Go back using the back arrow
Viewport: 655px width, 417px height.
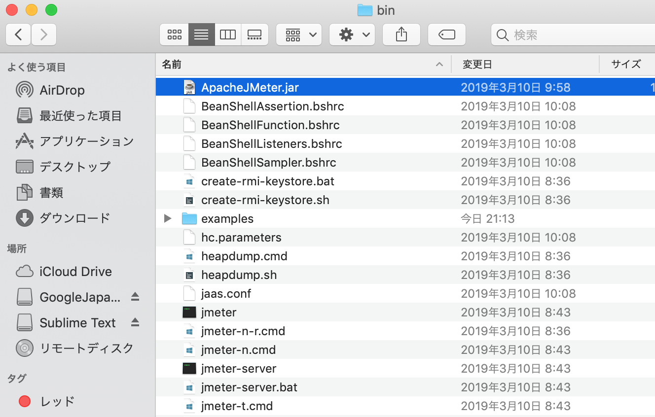pos(18,35)
